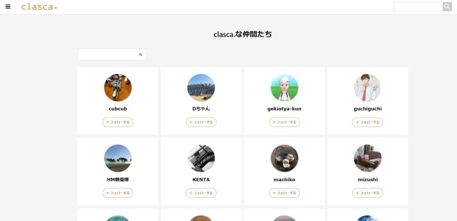Click the gekiotya-kun username
Screen dimensions: 457x221
pos(284,109)
